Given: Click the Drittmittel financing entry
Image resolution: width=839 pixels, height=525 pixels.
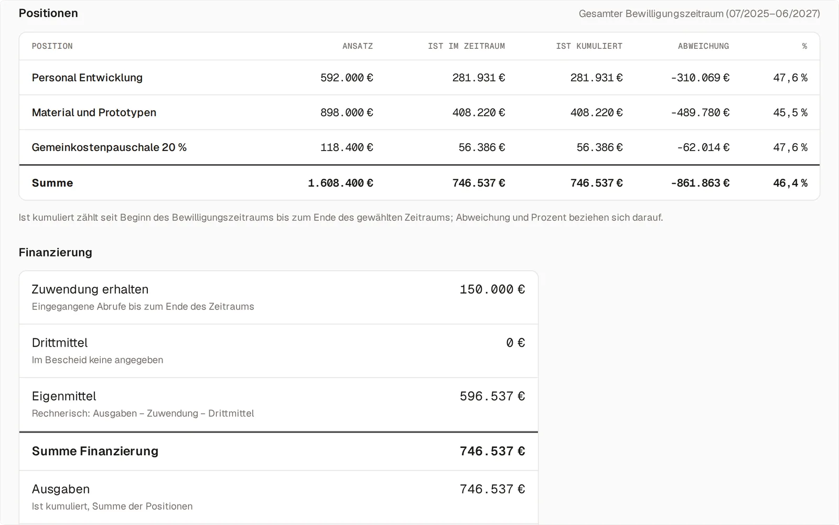Looking at the screenshot, I should [278, 351].
